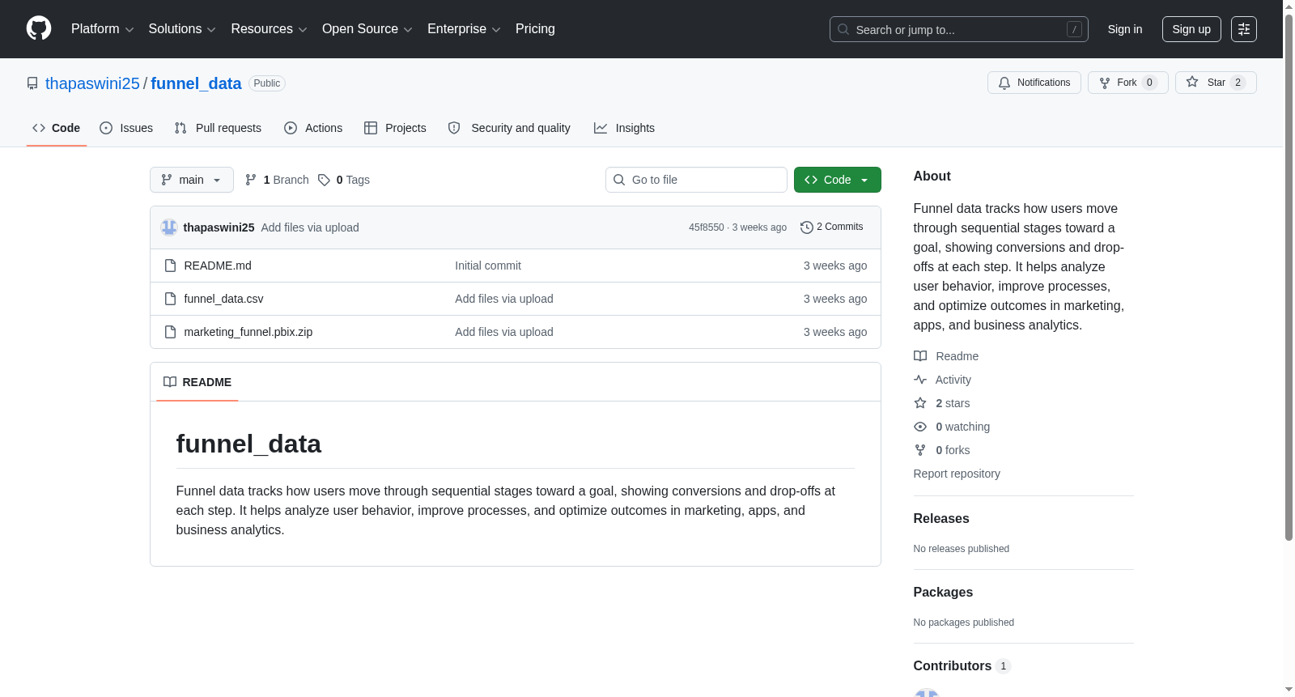1295x697 pixels.
Task: Open the thapaswini25 owner link in header
Action: (92, 83)
